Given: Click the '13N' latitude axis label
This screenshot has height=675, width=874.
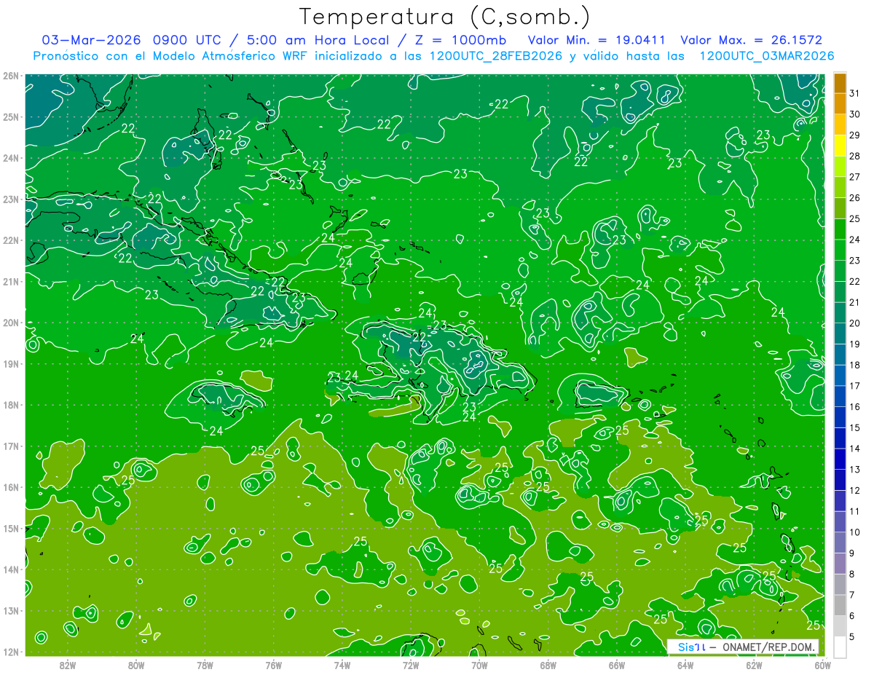Looking at the screenshot, I should (10, 611).
